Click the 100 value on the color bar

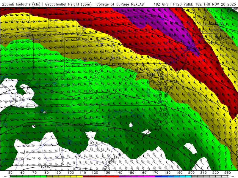point(71,173)
